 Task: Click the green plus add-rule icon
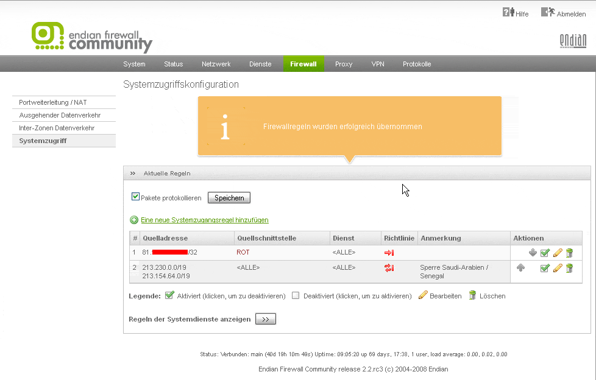[x=134, y=220]
